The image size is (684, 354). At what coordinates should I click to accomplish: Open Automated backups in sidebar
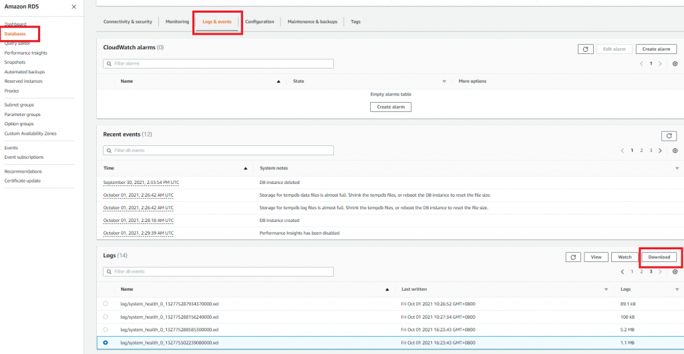coord(25,72)
